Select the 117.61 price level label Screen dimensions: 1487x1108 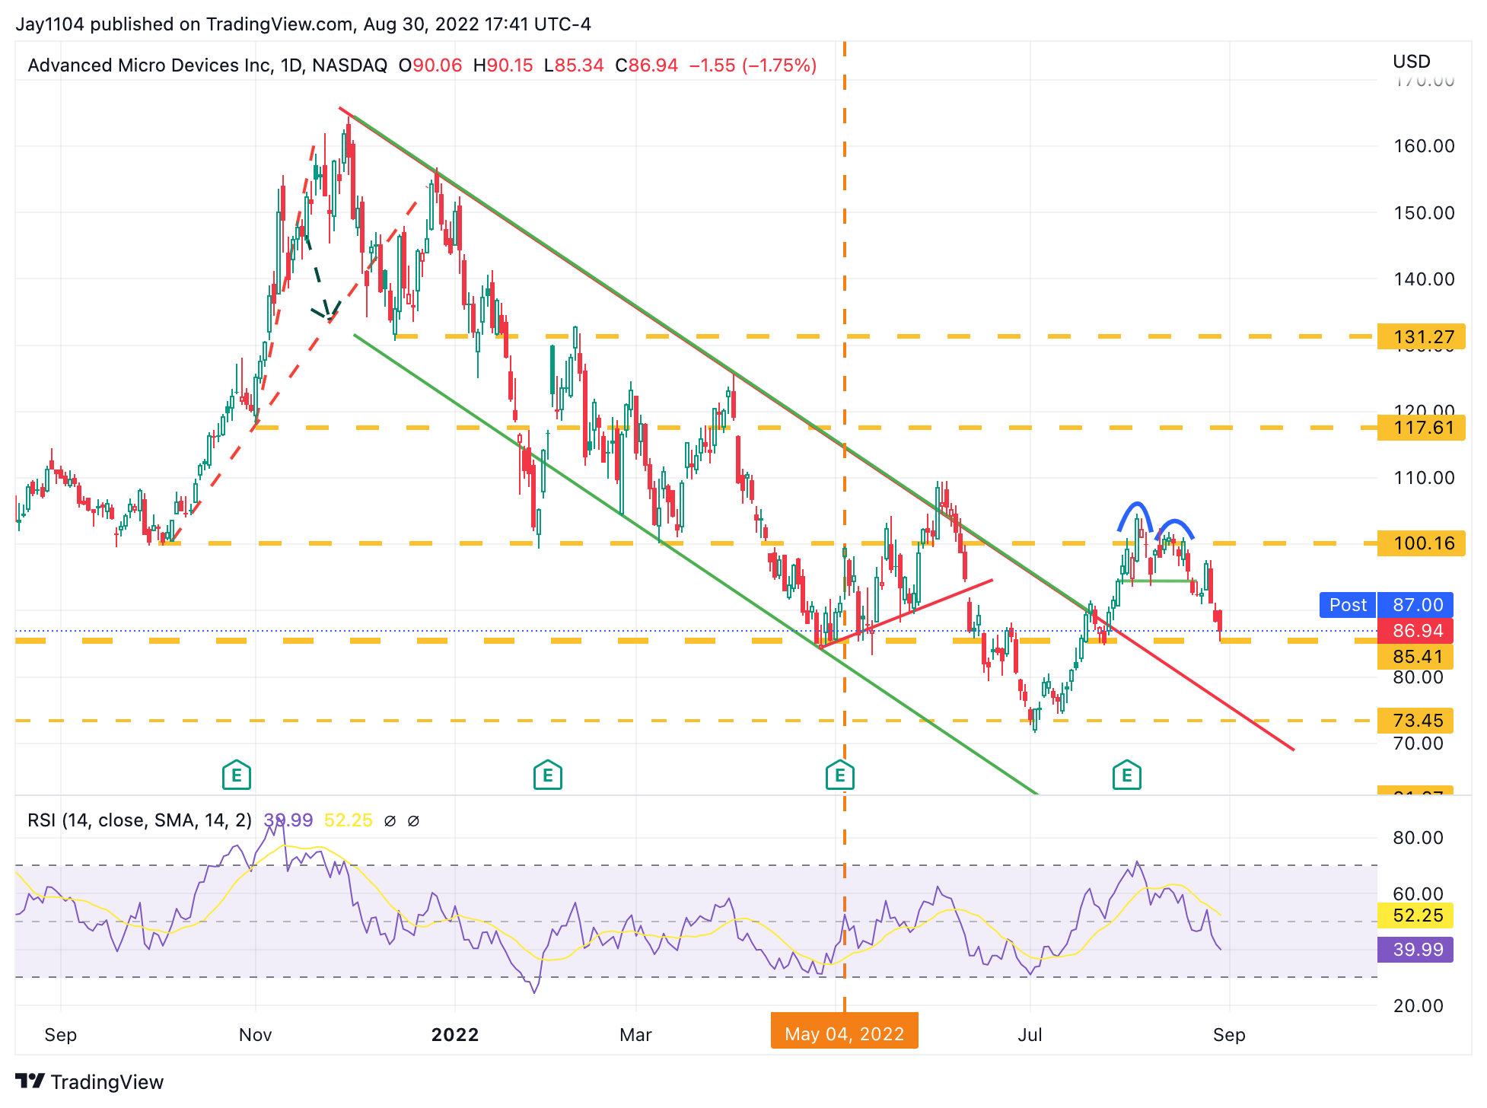(1422, 428)
